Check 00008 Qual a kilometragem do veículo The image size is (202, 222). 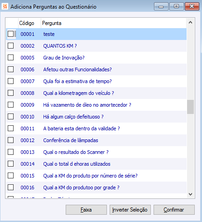click(x=10, y=93)
